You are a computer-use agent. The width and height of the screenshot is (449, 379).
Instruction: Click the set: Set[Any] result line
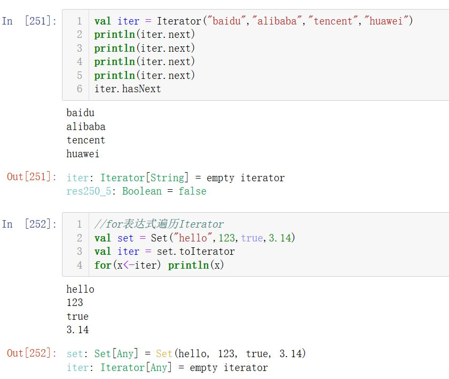186,354
